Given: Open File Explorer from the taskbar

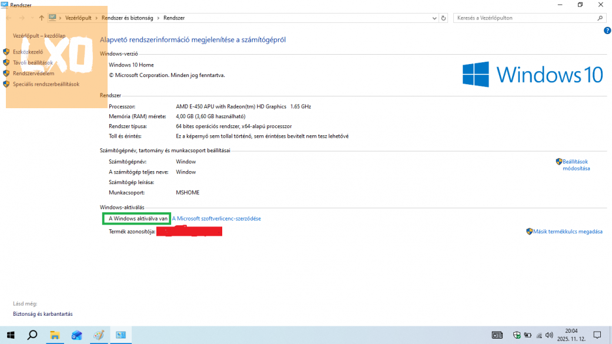Looking at the screenshot, I should pos(55,335).
